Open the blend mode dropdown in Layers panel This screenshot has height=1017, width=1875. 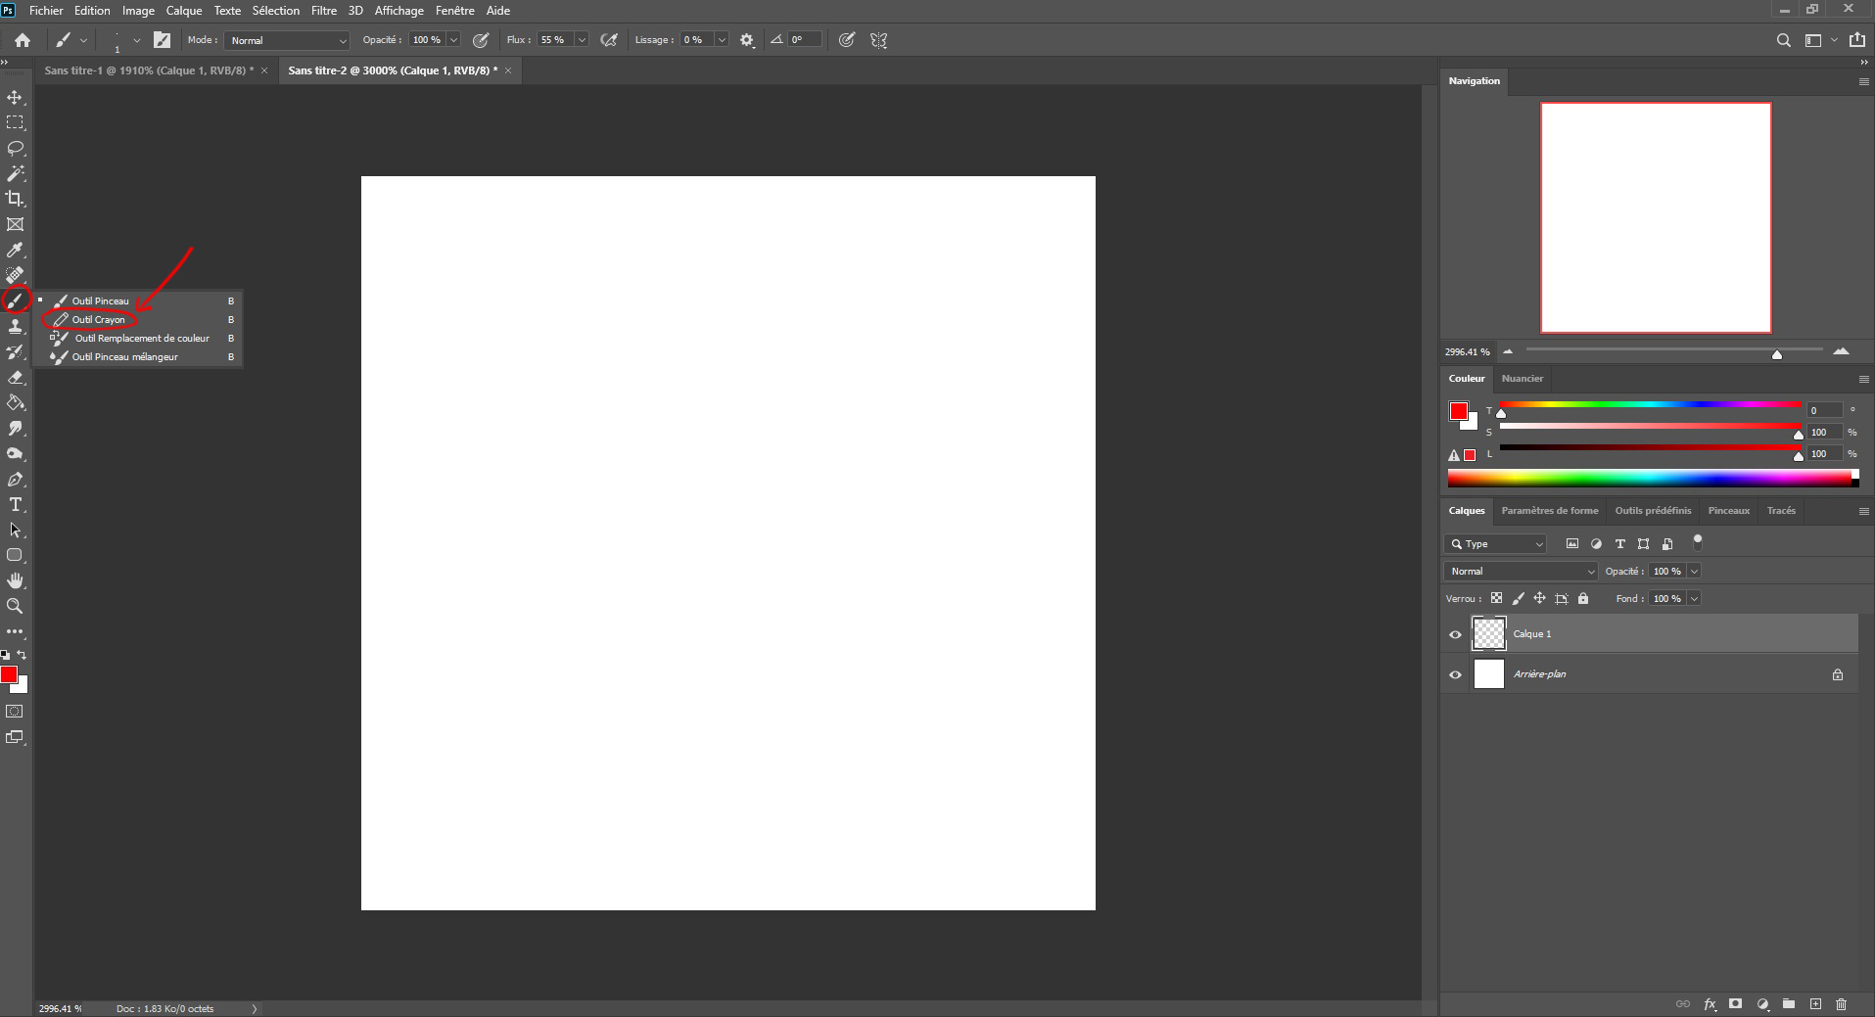[1519, 571]
